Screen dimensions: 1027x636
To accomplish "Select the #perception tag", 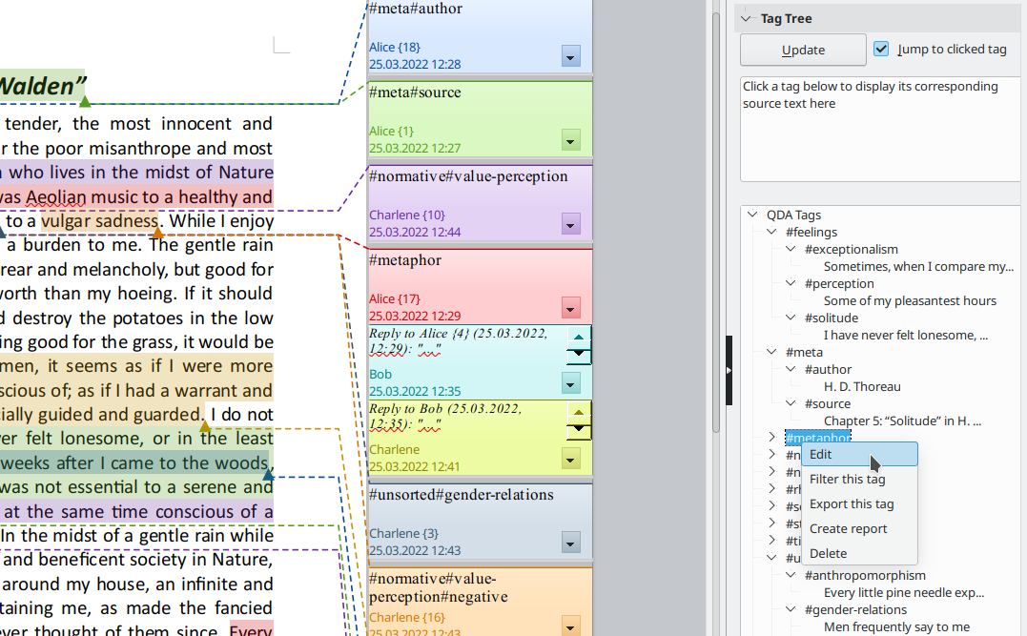I will [x=839, y=283].
